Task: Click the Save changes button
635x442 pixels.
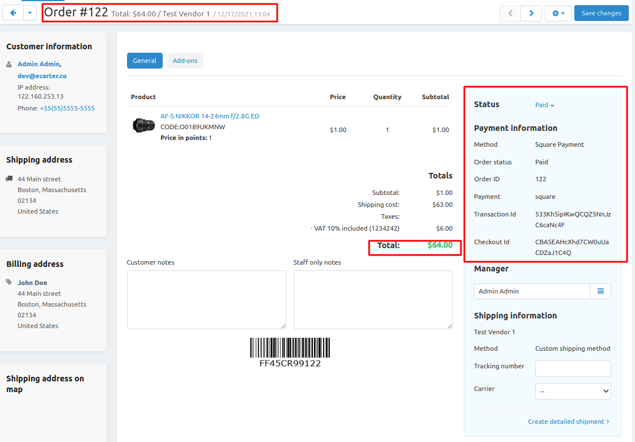Action: [601, 13]
